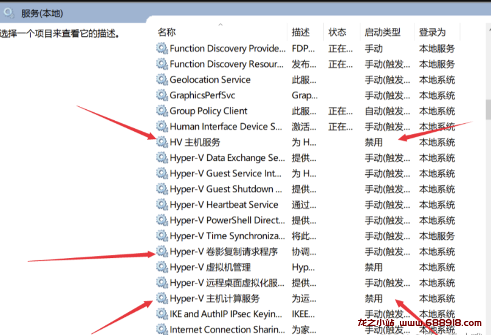Click the 禁用 startup type of Hyper-V 虚拟机管理
491x335 pixels.
click(374, 268)
